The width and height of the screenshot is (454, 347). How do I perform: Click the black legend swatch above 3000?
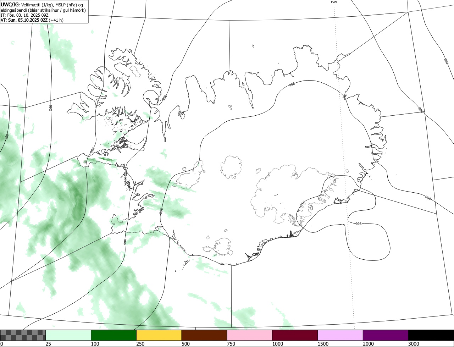coord(431,335)
